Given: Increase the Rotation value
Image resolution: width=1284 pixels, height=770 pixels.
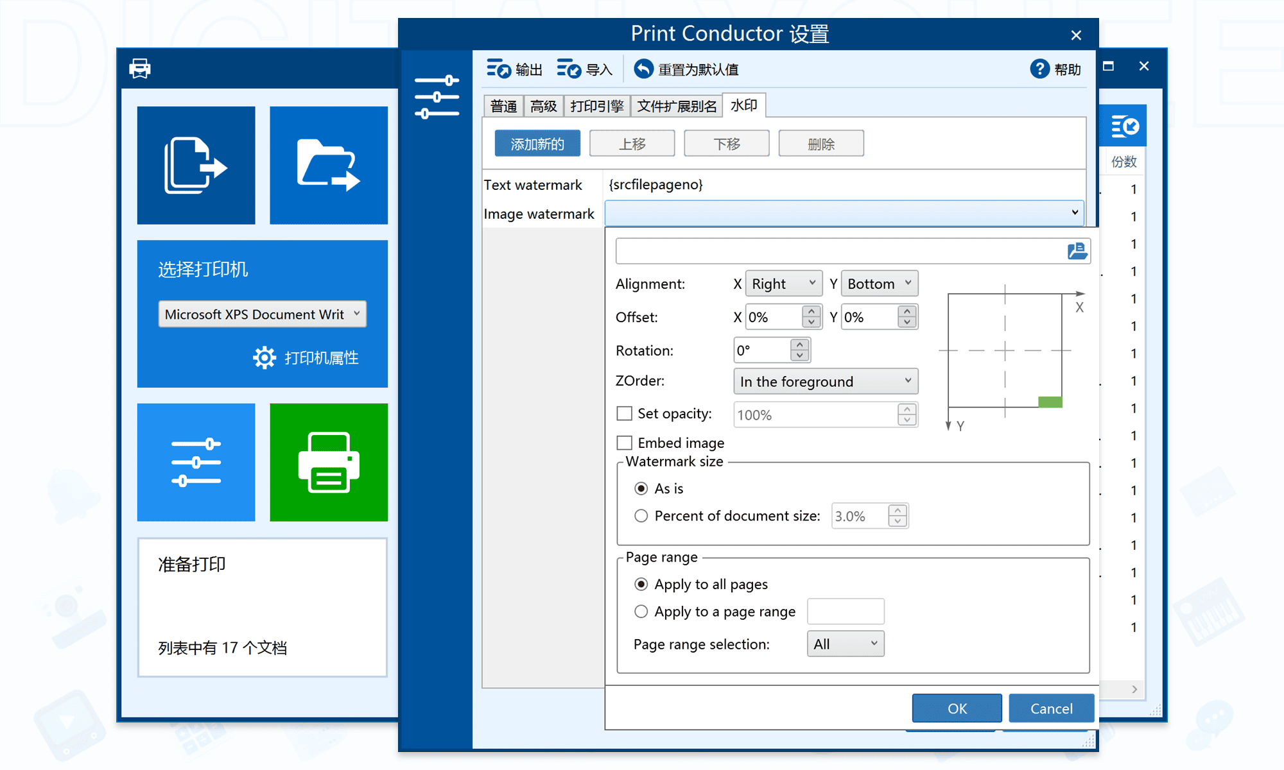Looking at the screenshot, I should pos(799,345).
